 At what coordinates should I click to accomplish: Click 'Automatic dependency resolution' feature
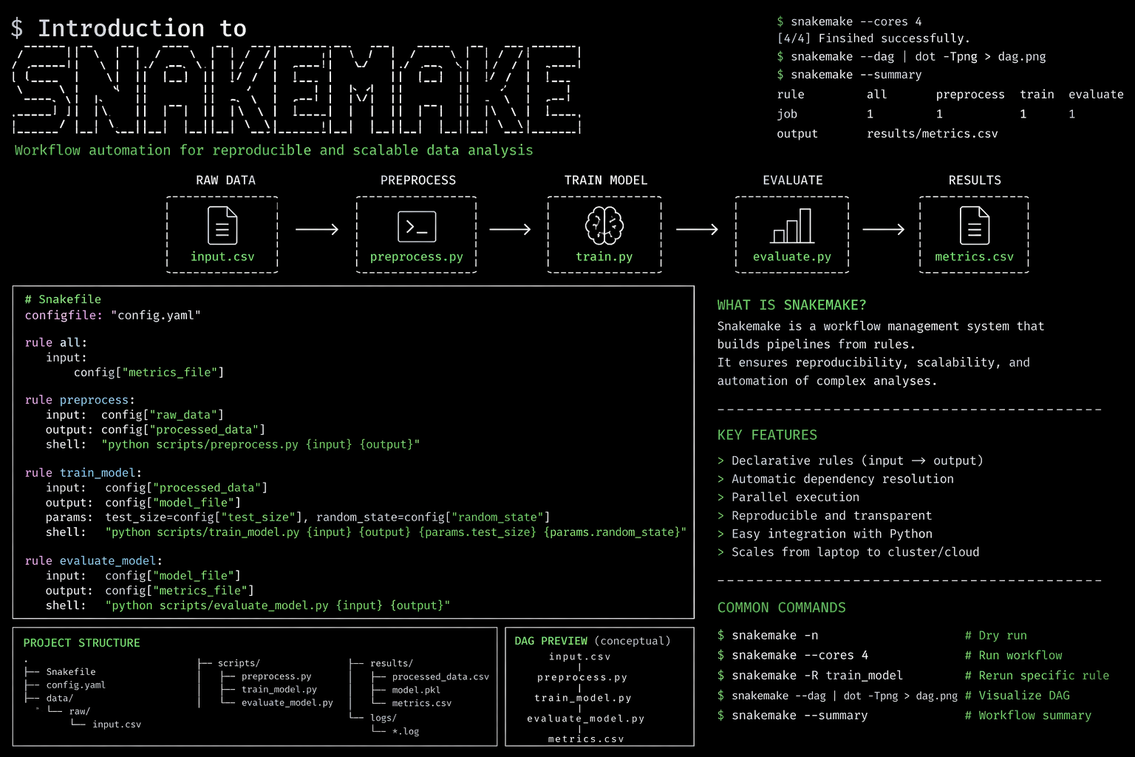coord(842,479)
